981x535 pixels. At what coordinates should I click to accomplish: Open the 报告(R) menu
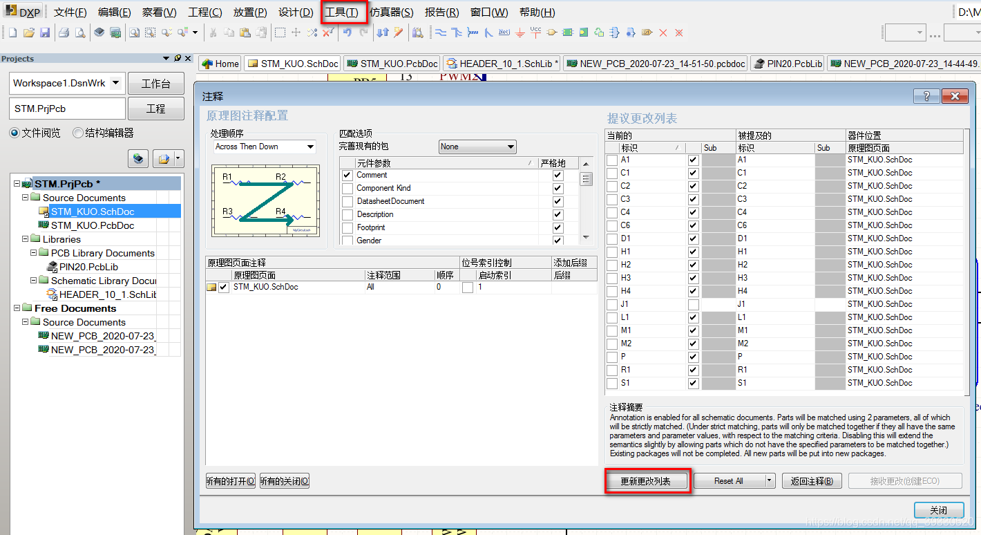tap(441, 12)
